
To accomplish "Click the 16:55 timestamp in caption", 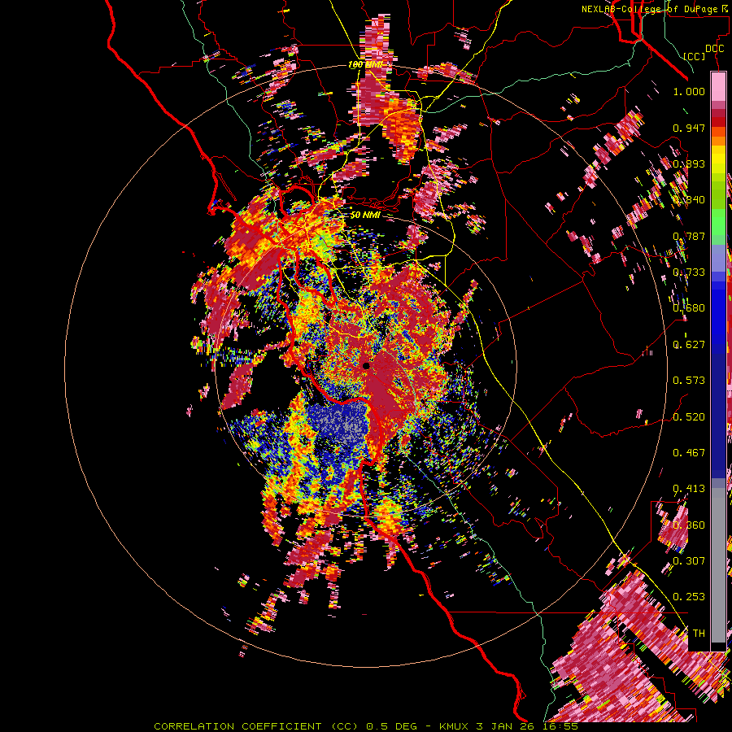I will (x=561, y=726).
